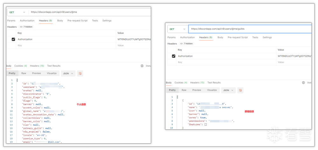Open Params tab in left window
The image size is (318, 150).
click(11, 21)
